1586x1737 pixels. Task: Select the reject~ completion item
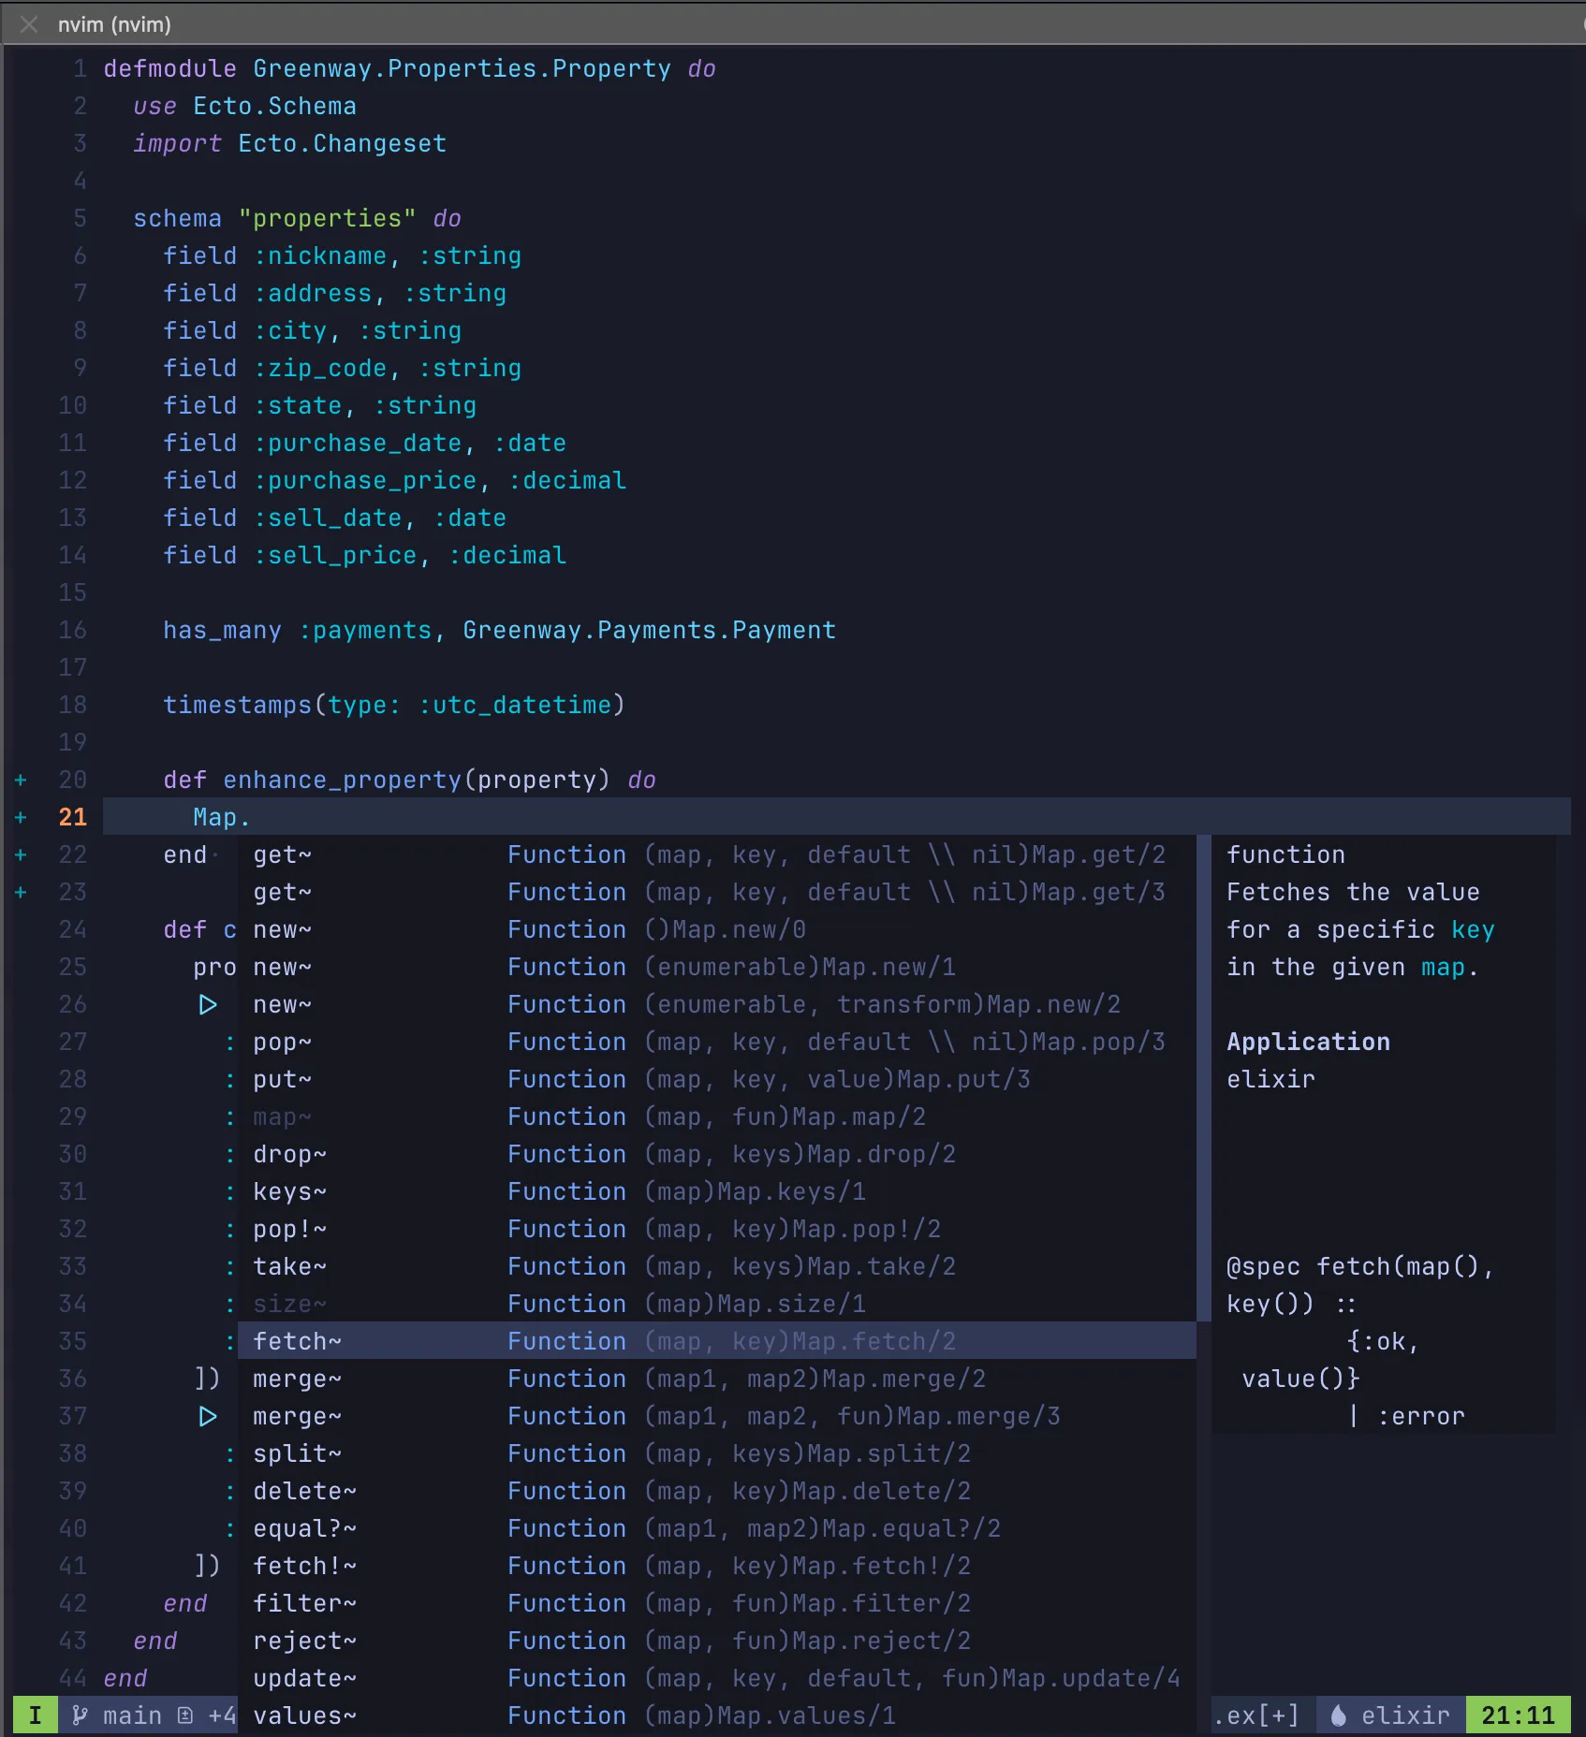click(x=717, y=1641)
